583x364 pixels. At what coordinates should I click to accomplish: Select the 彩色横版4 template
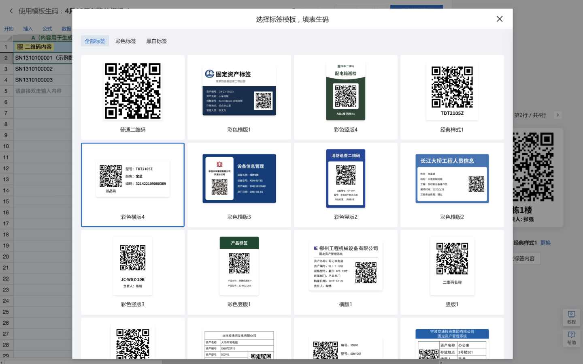pyautogui.click(x=133, y=185)
